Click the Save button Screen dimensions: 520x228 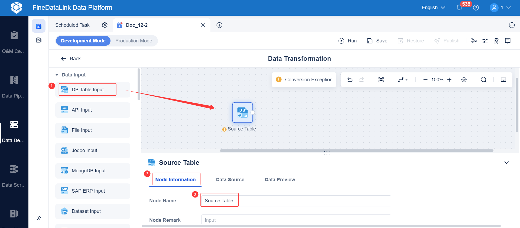377,41
